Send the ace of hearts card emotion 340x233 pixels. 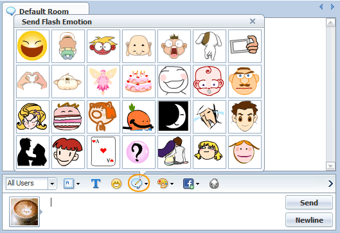(x=103, y=152)
